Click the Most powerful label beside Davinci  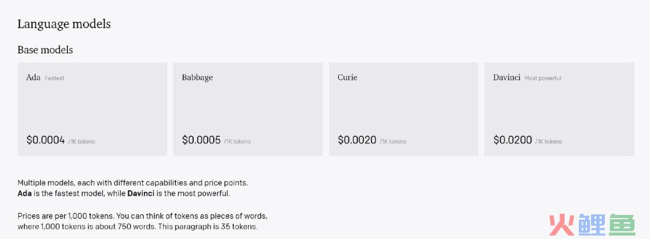(543, 78)
